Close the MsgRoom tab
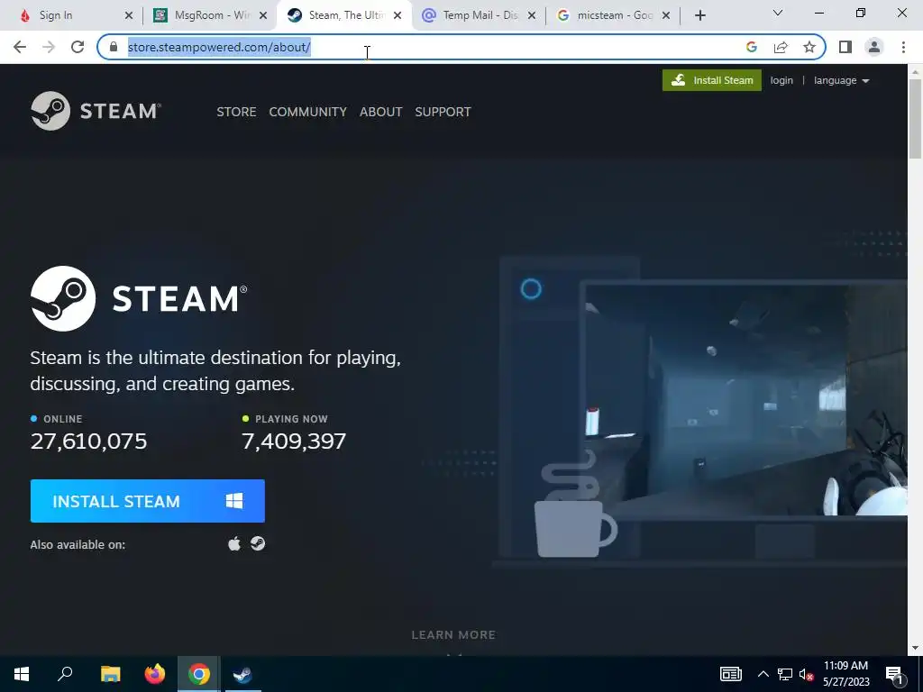The height and width of the screenshot is (692, 923). pos(263,15)
